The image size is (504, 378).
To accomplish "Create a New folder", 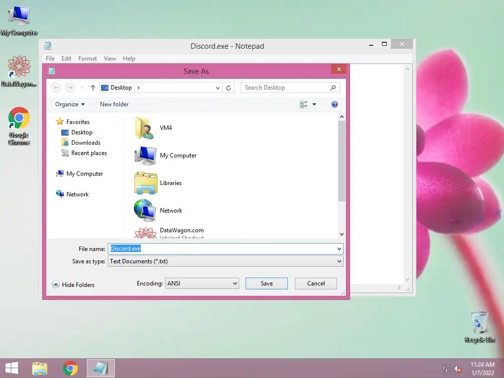I will (114, 104).
